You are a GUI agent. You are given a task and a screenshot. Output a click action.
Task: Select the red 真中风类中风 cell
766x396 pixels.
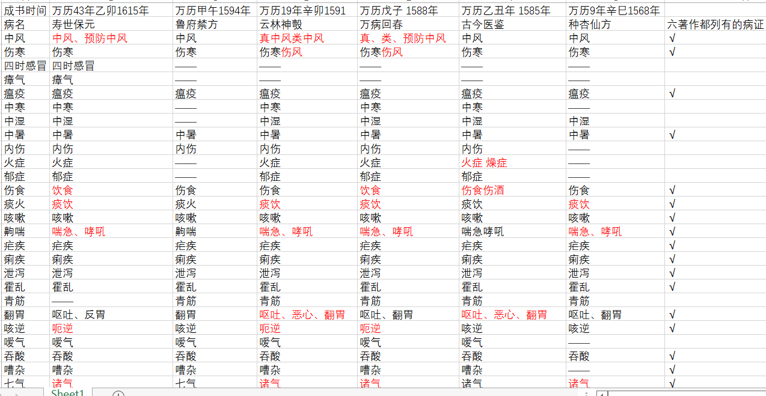(x=308, y=38)
